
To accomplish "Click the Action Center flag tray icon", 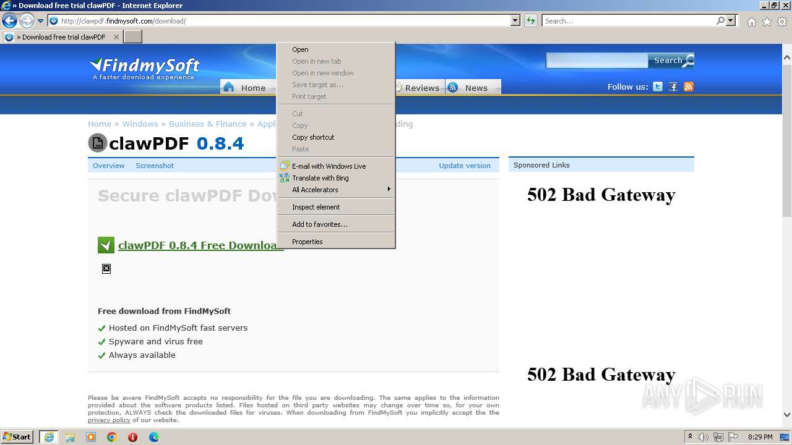I will tap(733, 437).
